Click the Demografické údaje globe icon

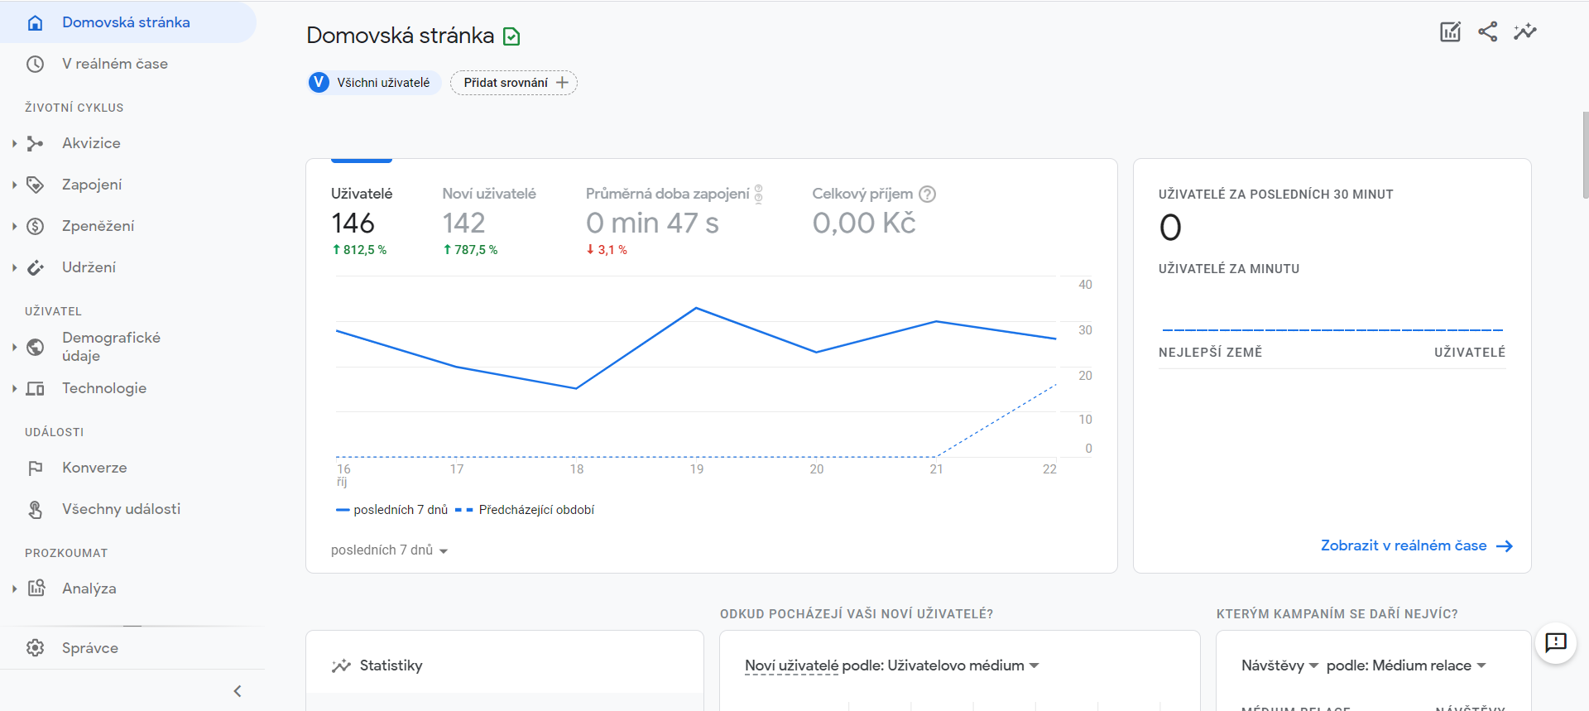point(35,347)
